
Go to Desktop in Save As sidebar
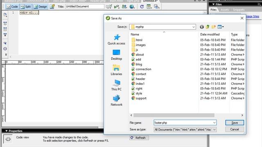click(116, 55)
